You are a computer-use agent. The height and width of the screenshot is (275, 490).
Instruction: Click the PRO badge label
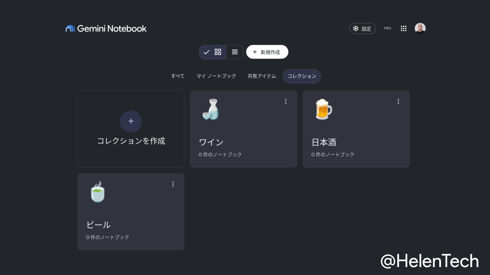pyautogui.click(x=387, y=28)
